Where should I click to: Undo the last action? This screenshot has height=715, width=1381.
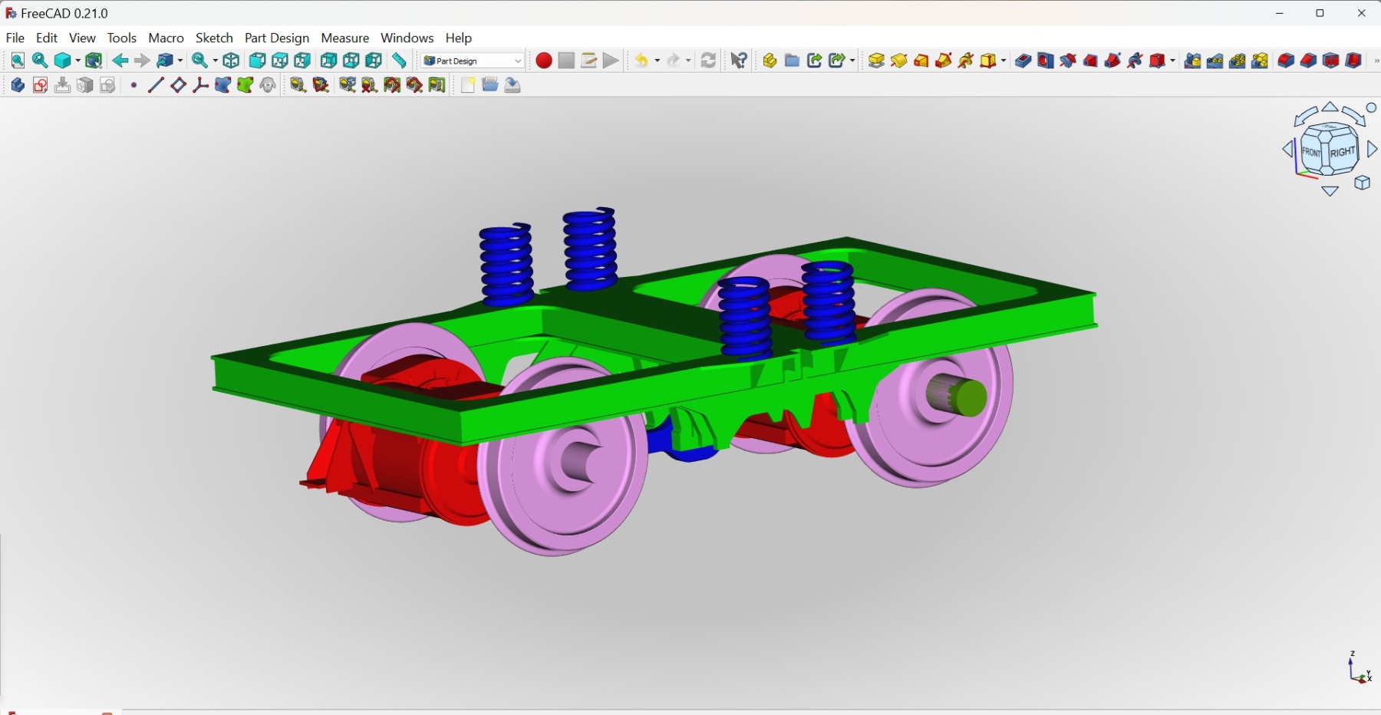click(x=642, y=61)
